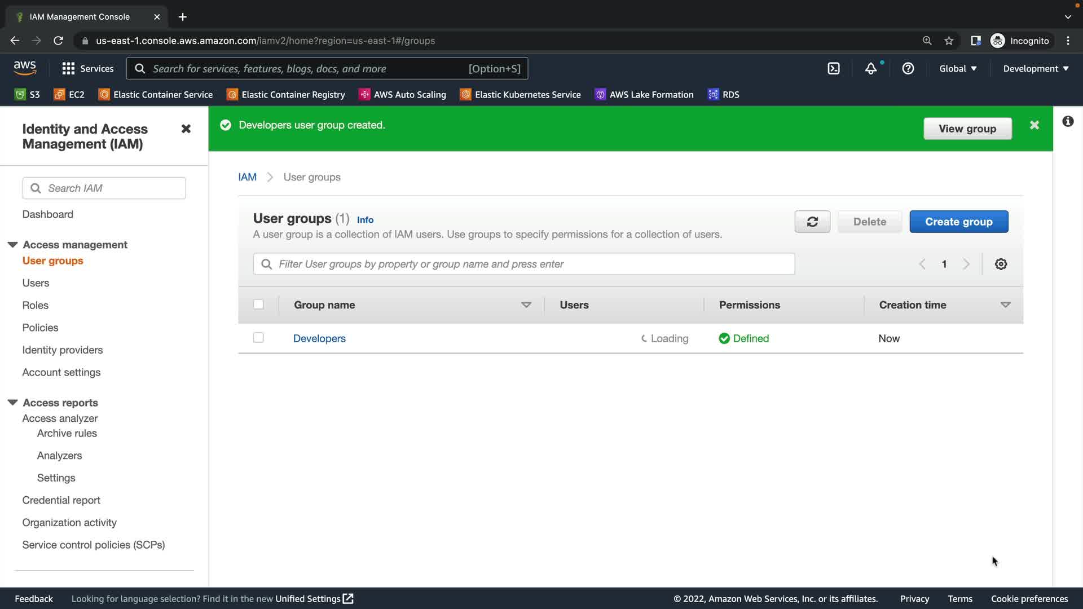Go to Roles in sidebar
1083x609 pixels.
(35, 305)
